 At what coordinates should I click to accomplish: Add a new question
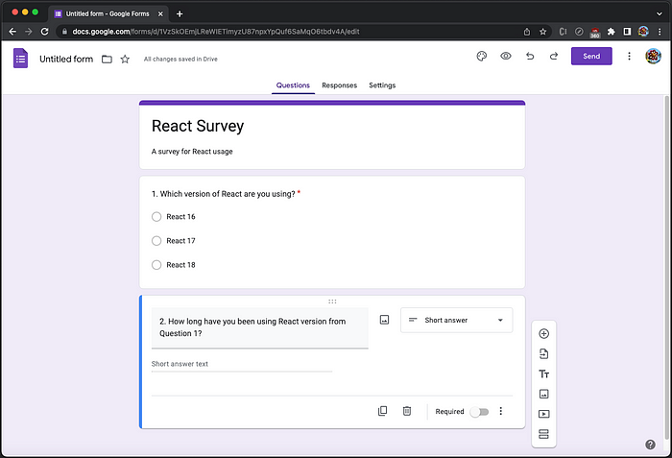tap(544, 333)
